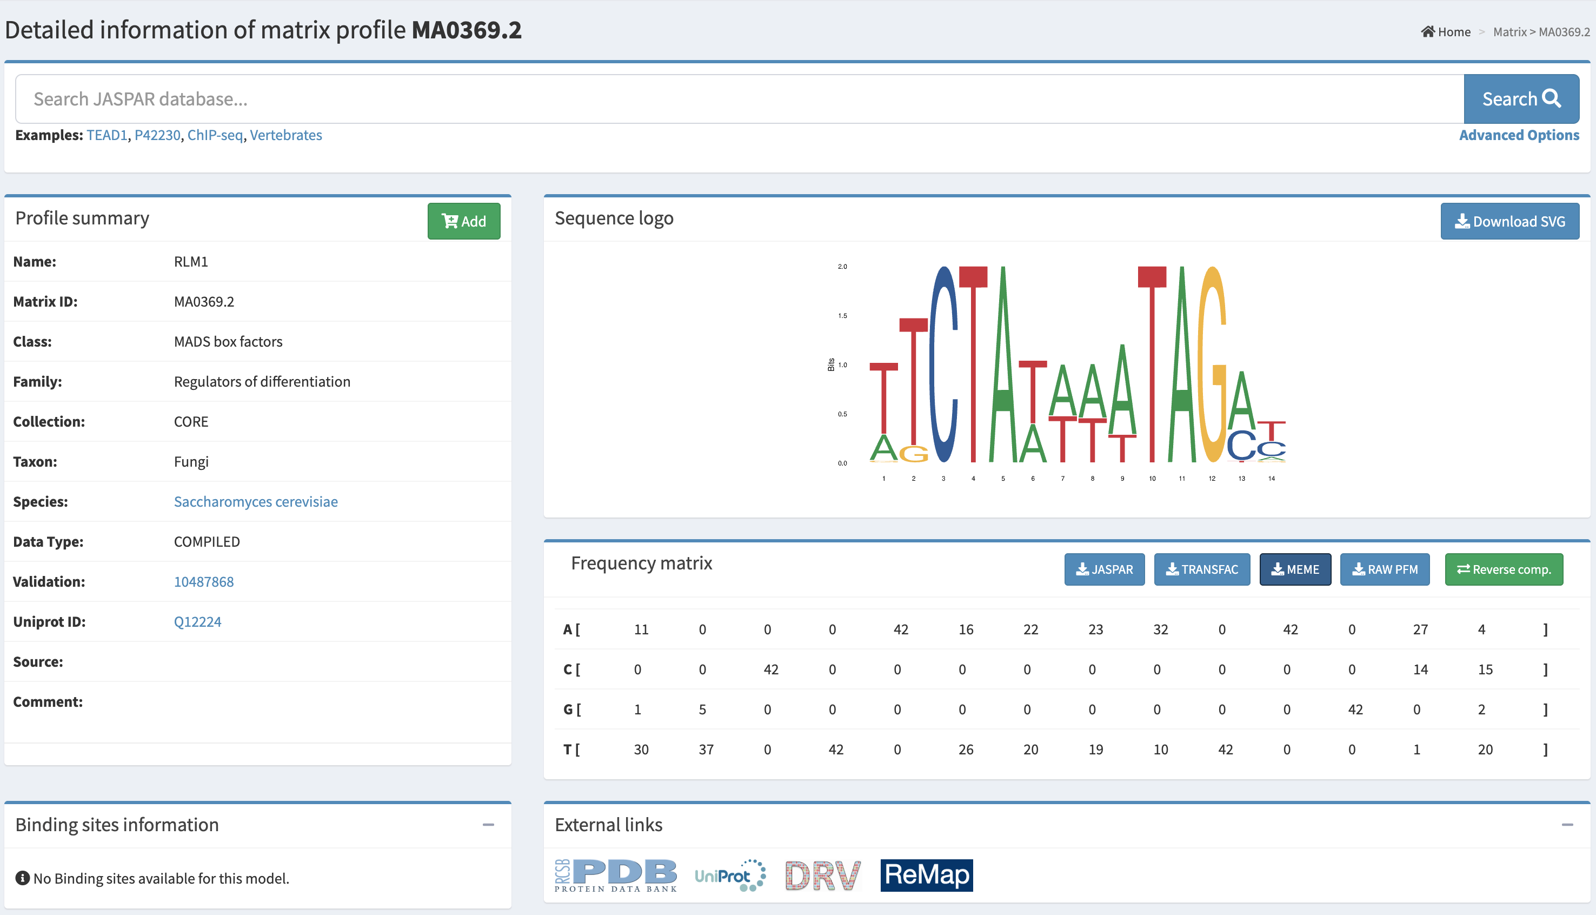1596x915 pixels.
Task: Open the UniProt external link logo
Action: 730,875
